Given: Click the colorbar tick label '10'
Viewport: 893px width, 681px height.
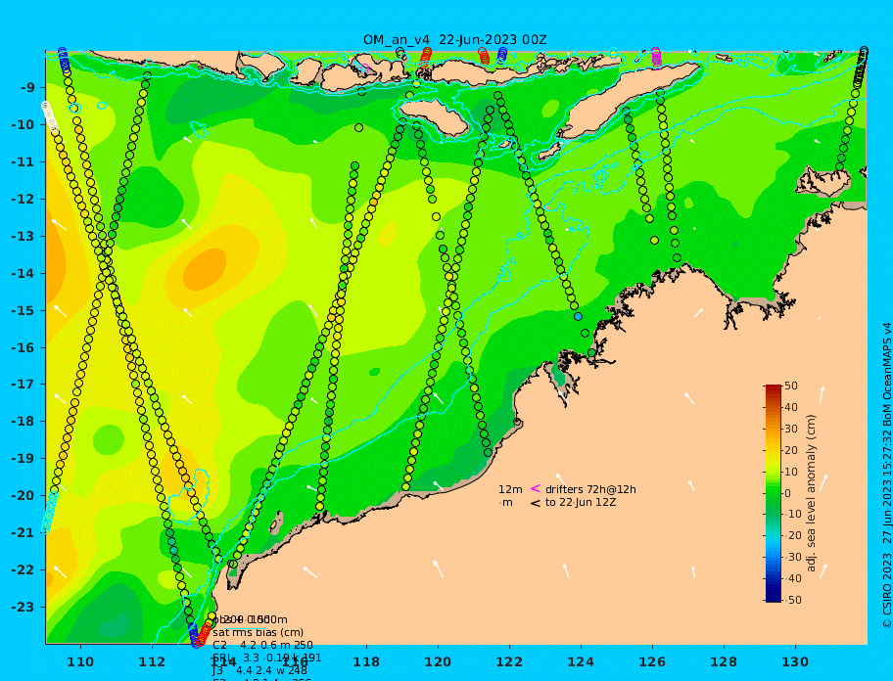Looking at the screenshot, I should (791, 472).
